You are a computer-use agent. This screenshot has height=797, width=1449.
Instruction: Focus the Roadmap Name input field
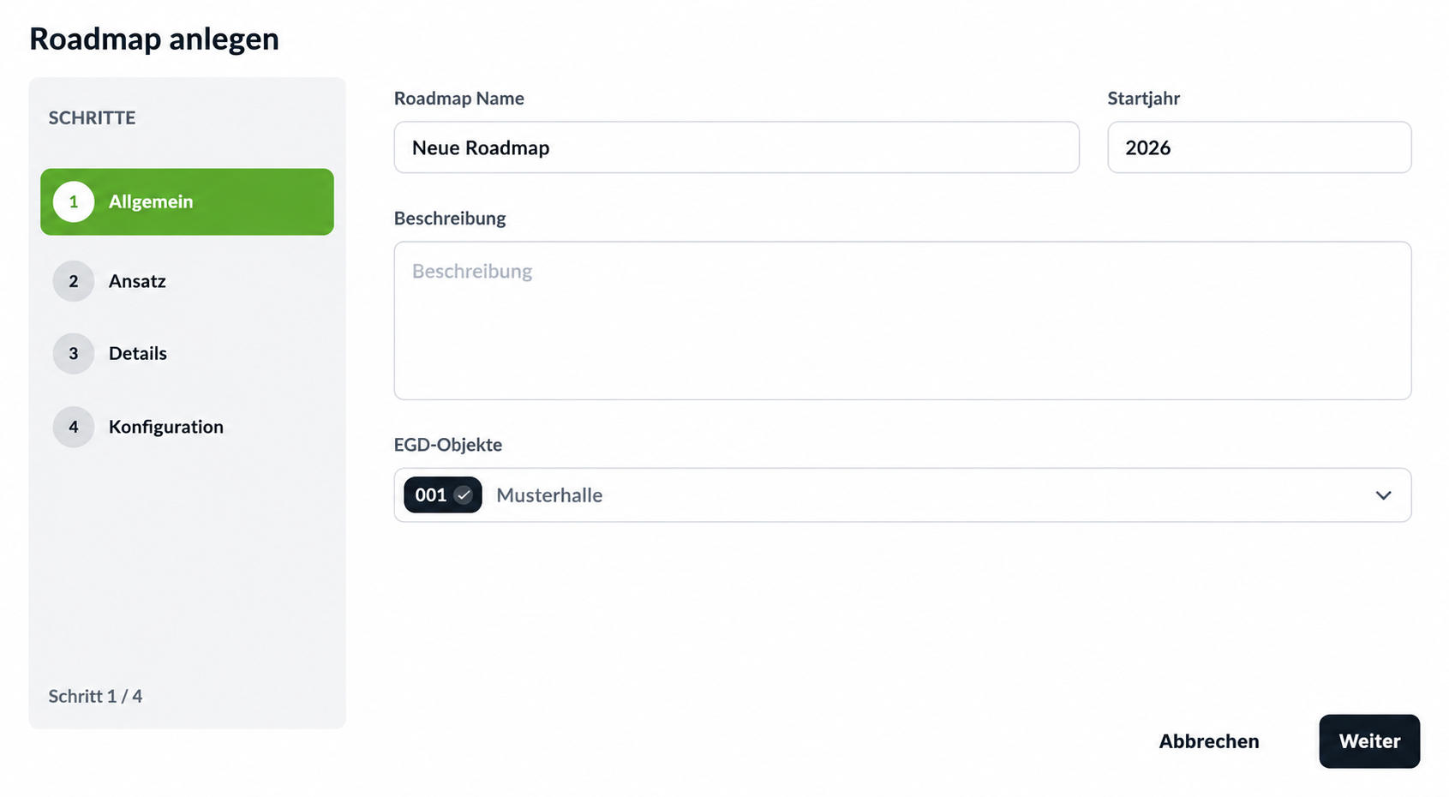coord(737,147)
